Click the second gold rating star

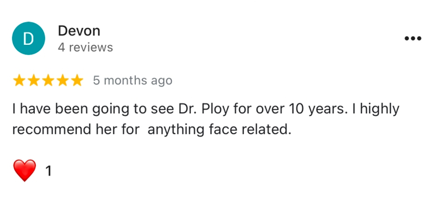click(34, 81)
